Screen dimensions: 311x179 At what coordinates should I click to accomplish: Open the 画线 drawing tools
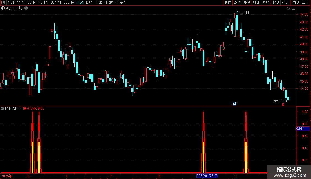coord(266,2)
